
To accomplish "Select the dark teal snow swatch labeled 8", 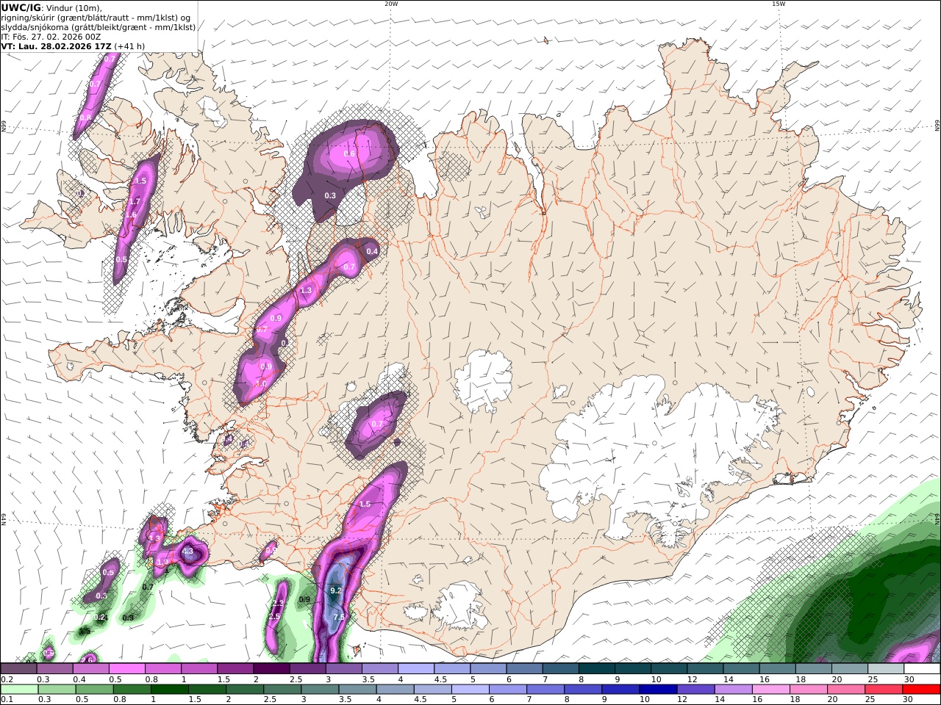I will pyautogui.click(x=596, y=669).
